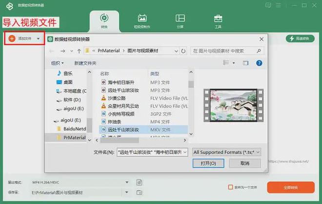The width and height of the screenshot is (322, 204).
Task: Refresh the current folder view
Action: click(x=183, y=51)
